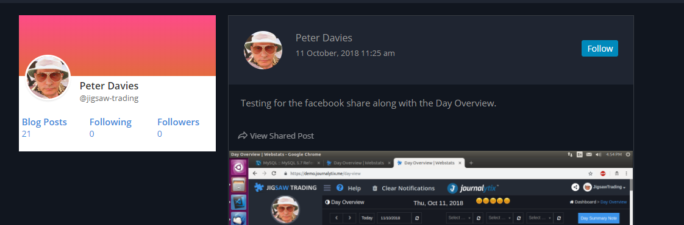The height and width of the screenshot is (225, 684).
Task: Click round share icon in screenshot header
Action: point(575,187)
